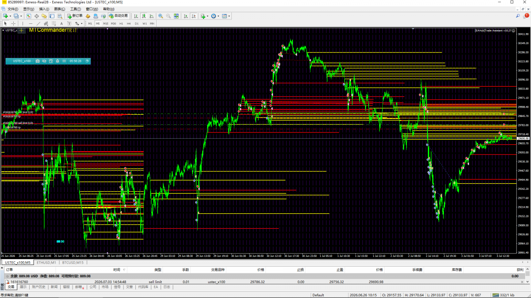
Task: Open the 插入 (Insert) menu
Action: coord(44,9)
